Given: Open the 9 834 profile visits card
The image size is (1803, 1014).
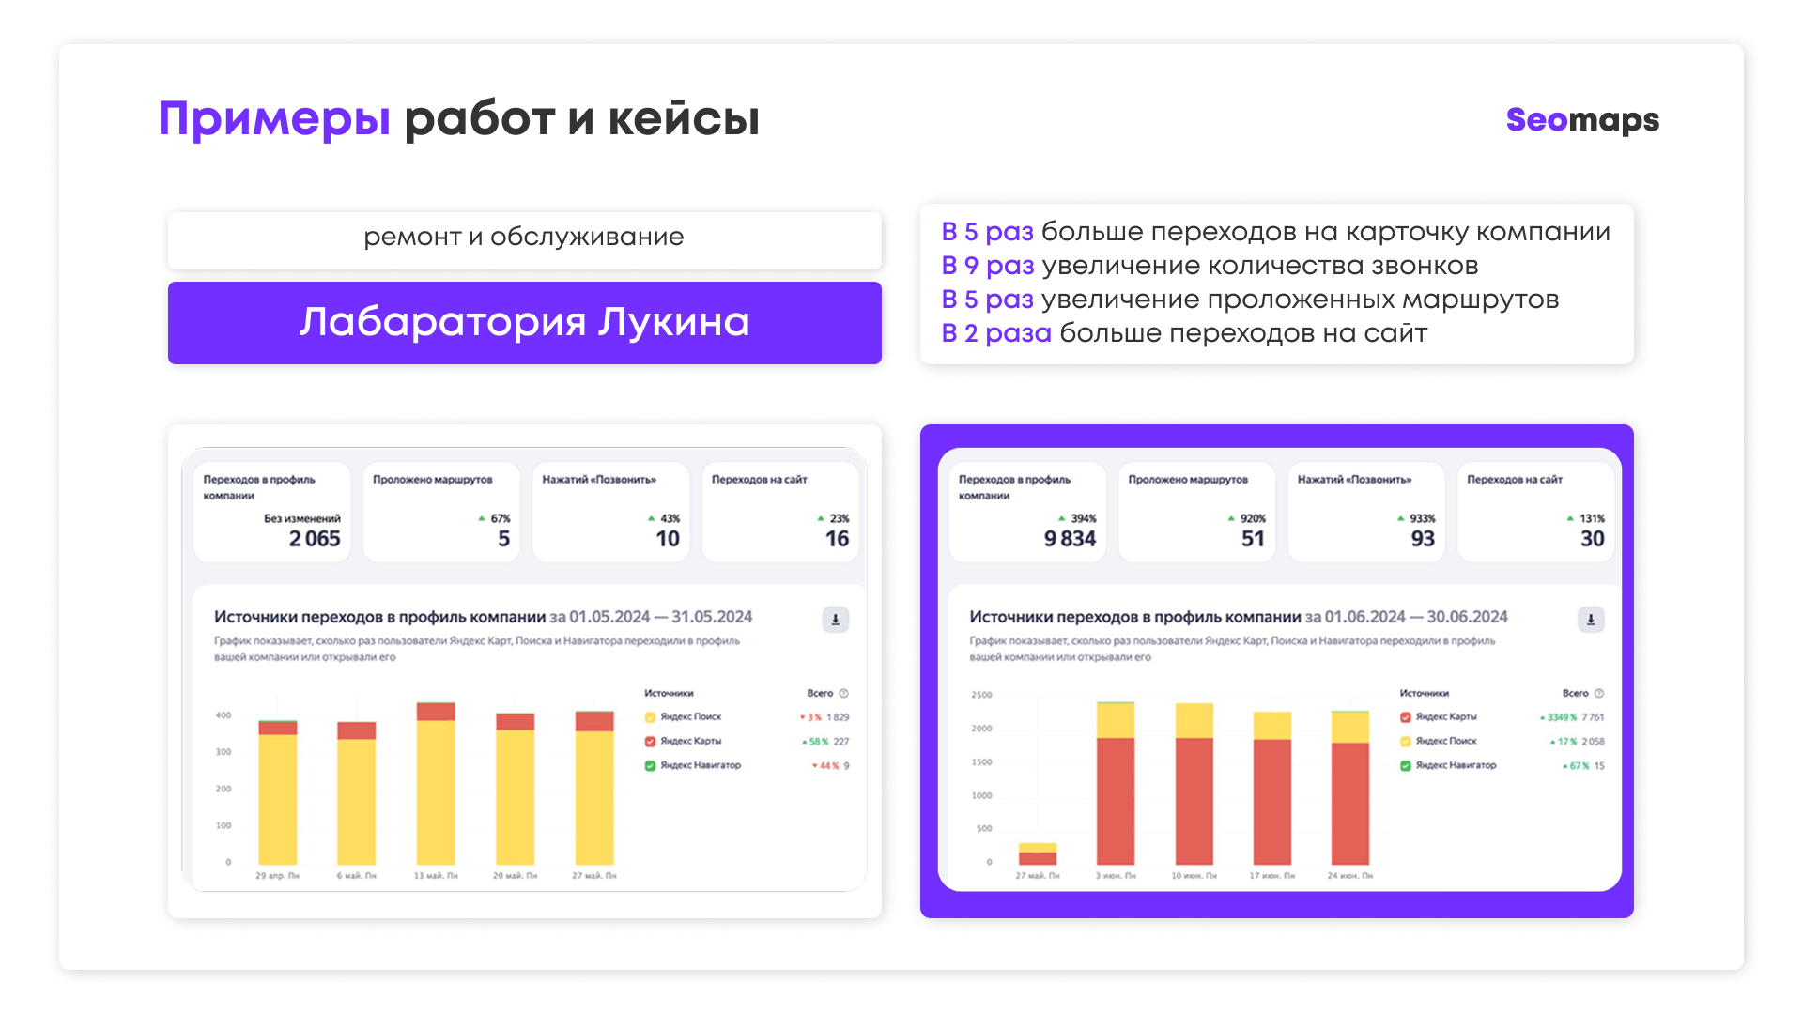Looking at the screenshot, I should click(1027, 512).
